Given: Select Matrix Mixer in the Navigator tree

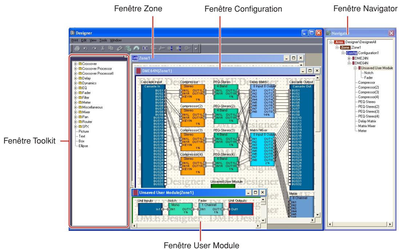Looking at the screenshot, I should click(367, 126).
